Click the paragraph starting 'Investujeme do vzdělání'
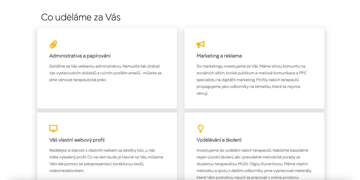Image resolution: width=360 pixels, height=180 pixels. [x=254, y=164]
